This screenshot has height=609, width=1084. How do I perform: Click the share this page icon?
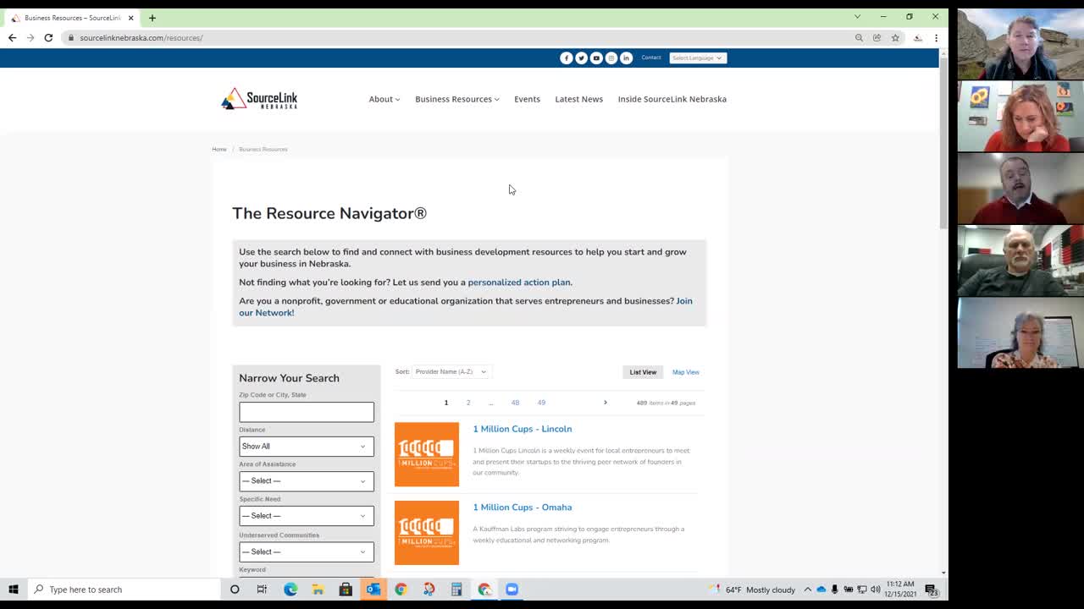(877, 37)
